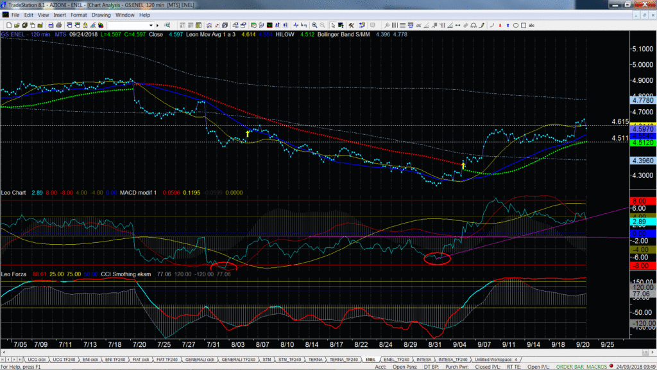
Task: Switch to the ENEL_TF240 workspace tab
Action: coord(397,360)
